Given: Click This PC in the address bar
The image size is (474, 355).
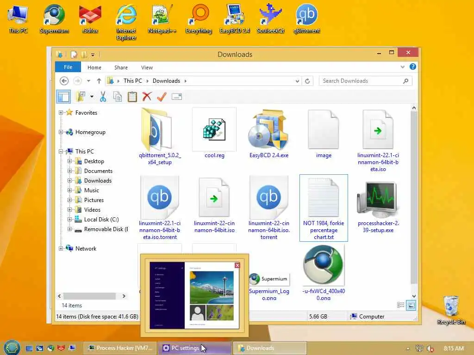Looking at the screenshot, I should point(133,81).
